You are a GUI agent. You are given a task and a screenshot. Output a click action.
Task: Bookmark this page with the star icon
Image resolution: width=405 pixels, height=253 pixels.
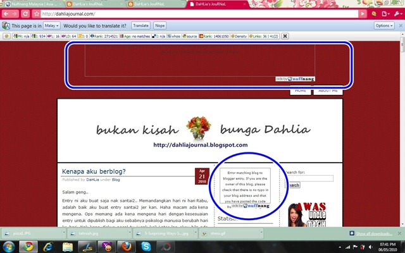pyautogui.click(x=37, y=14)
